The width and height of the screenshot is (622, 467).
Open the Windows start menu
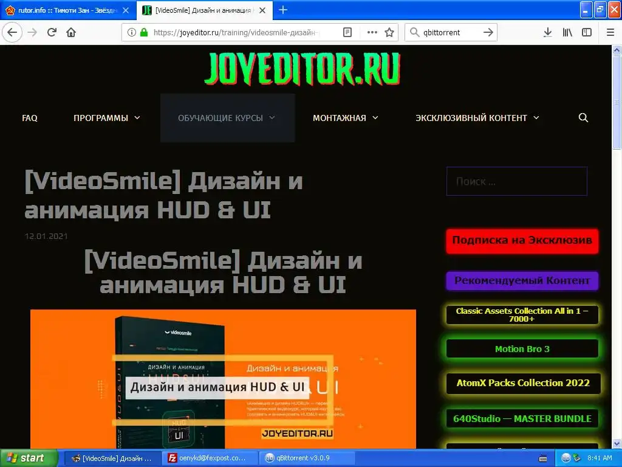28,458
